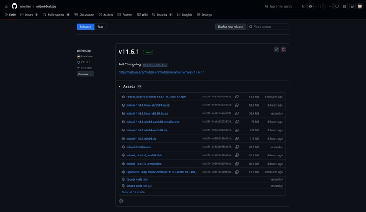Switch to the Code tab
This screenshot has height=212, width=366.
pyautogui.click(x=10, y=14)
